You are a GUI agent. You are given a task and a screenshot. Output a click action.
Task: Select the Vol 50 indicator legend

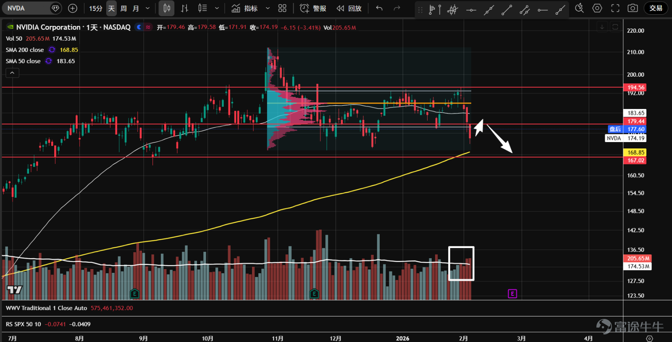[14, 39]
